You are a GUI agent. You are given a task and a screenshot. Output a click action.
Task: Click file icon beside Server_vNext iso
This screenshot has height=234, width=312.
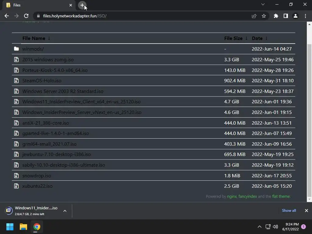[16, 112]
